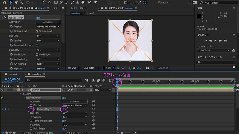Click the motion blur enable icon in timeline

(x=104, y=80)
